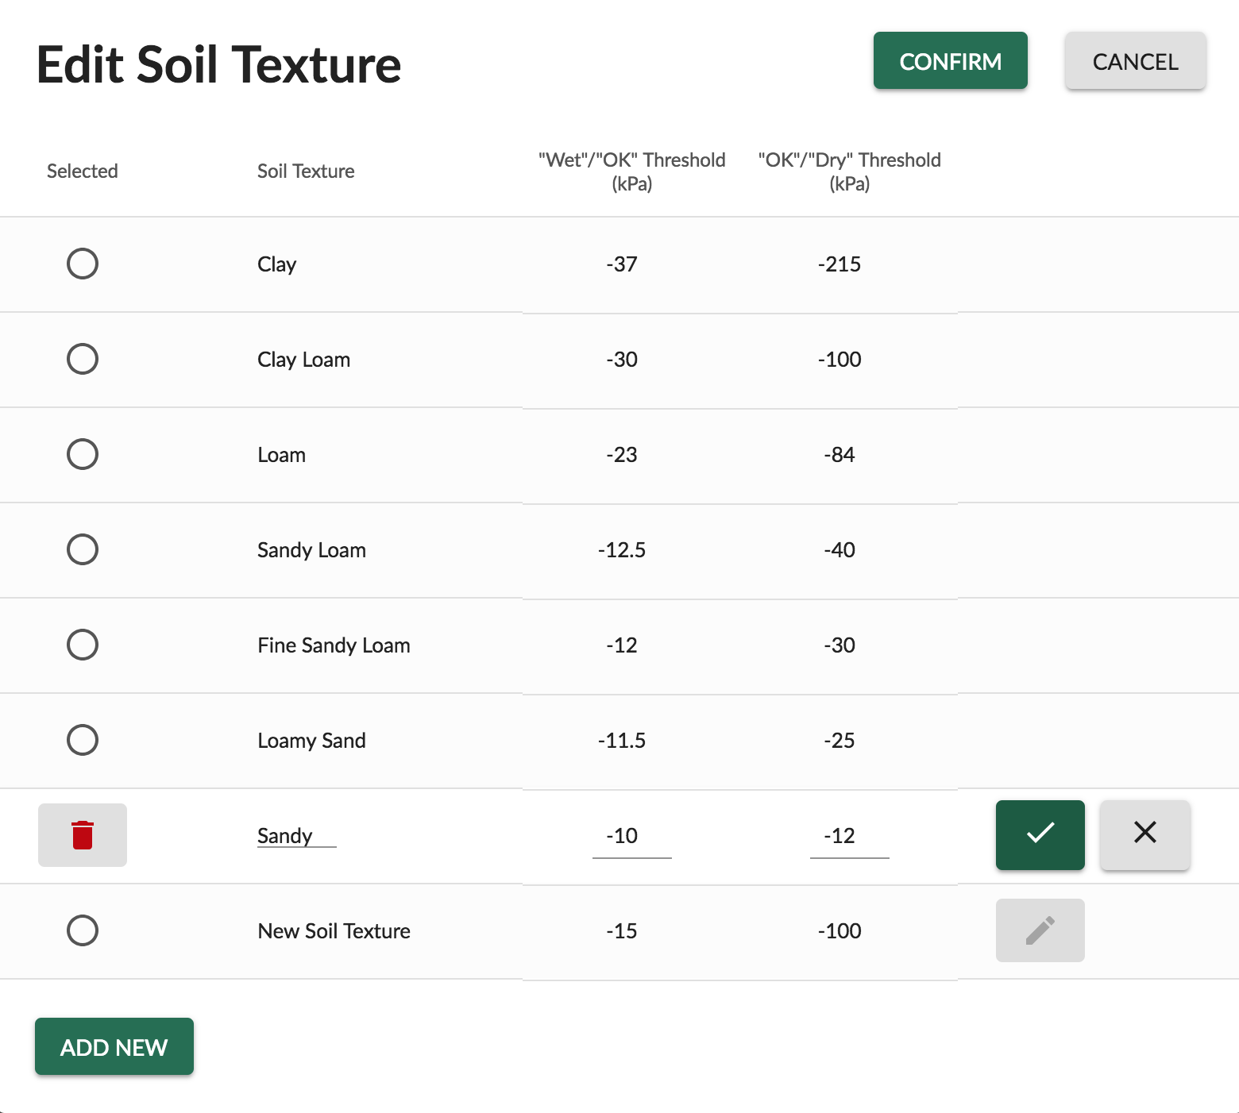Edit the Sandy OK/Dry threshold field
The image size is (1239, 1113).
(849, 836)
